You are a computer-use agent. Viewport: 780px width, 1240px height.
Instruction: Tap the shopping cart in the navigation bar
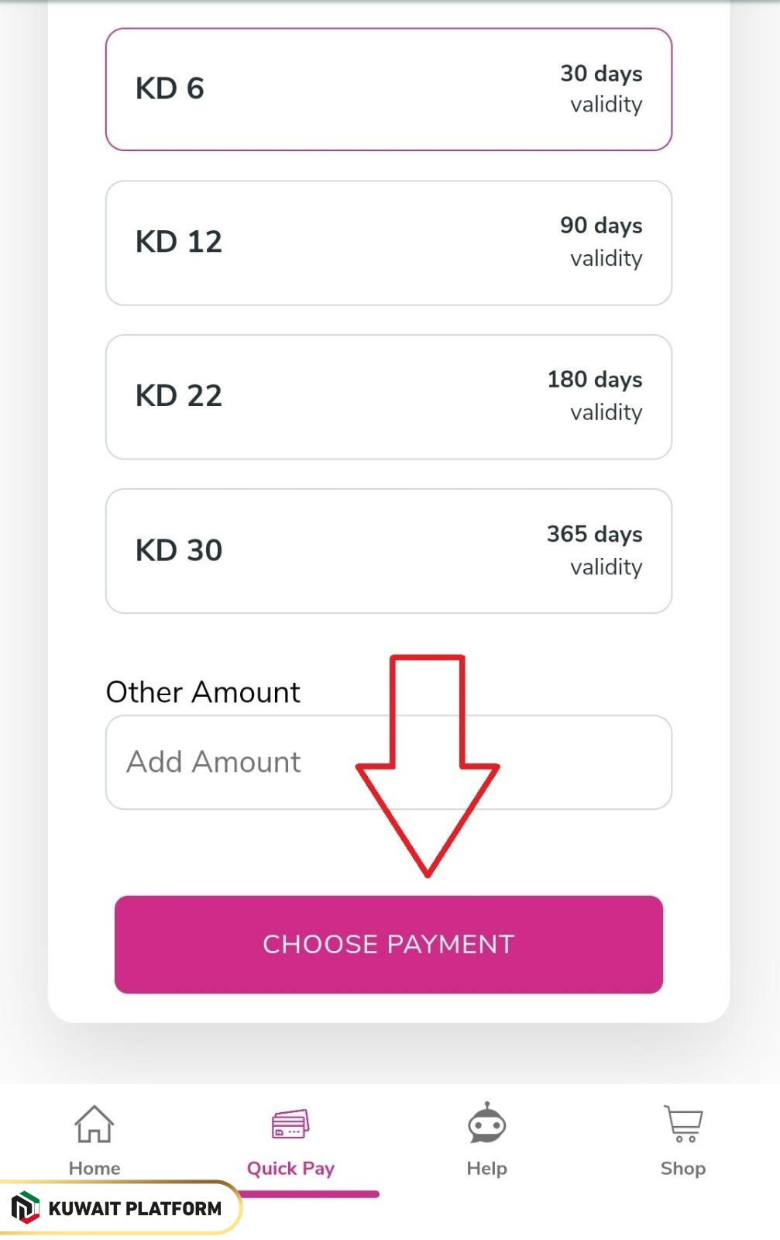(x=682, y=1120)
